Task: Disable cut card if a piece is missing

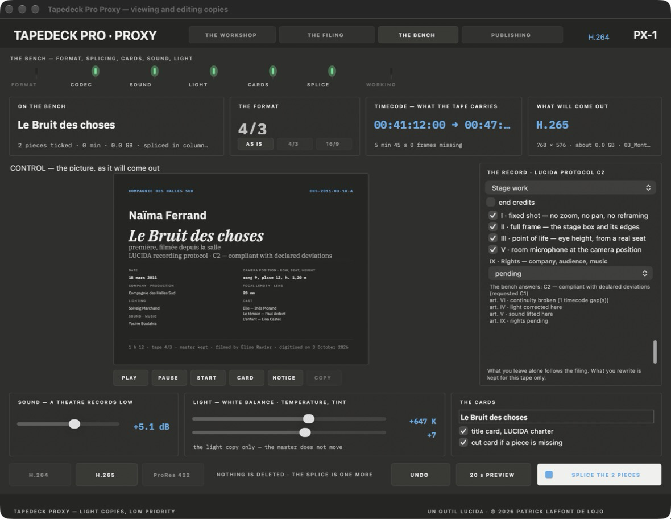Action: tap(463, 442)
